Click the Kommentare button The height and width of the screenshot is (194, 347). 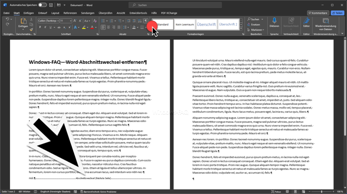point(318,13)
